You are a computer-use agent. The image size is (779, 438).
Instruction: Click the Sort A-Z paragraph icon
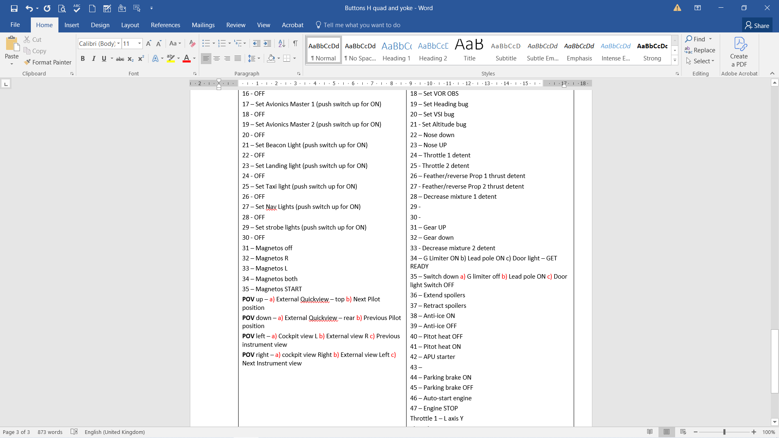click(282, 43)
